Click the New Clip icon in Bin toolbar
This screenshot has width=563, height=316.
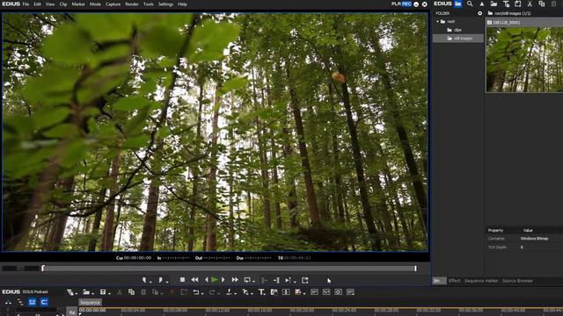coord(518,4)
